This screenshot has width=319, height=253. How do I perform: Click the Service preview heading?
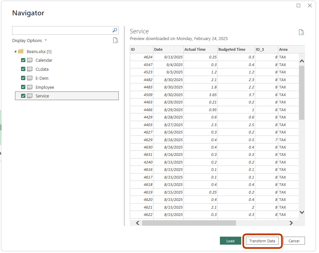click(x=139, y=31)
